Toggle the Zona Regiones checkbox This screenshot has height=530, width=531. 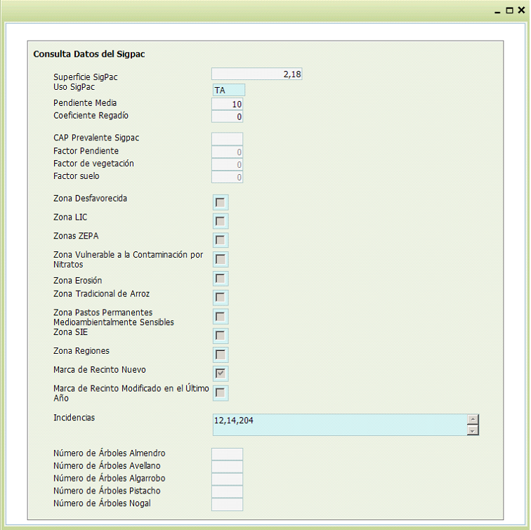221,355
